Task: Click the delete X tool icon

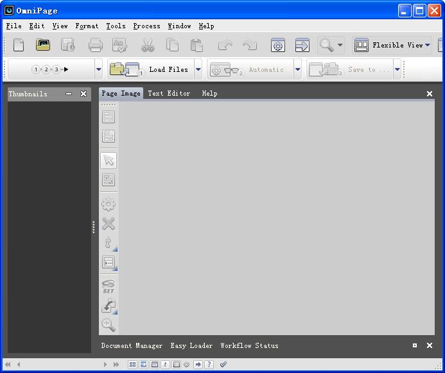Action: 109,223
